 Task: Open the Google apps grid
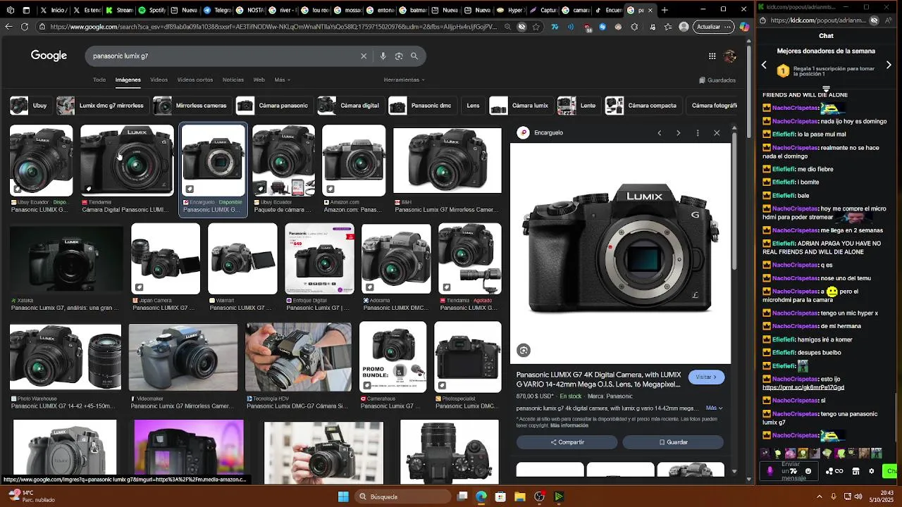coord(712,56)
